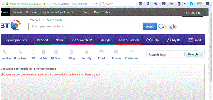213x100 pixels.
Task: Focus the Start your search here field
Action: pos(84,27)
